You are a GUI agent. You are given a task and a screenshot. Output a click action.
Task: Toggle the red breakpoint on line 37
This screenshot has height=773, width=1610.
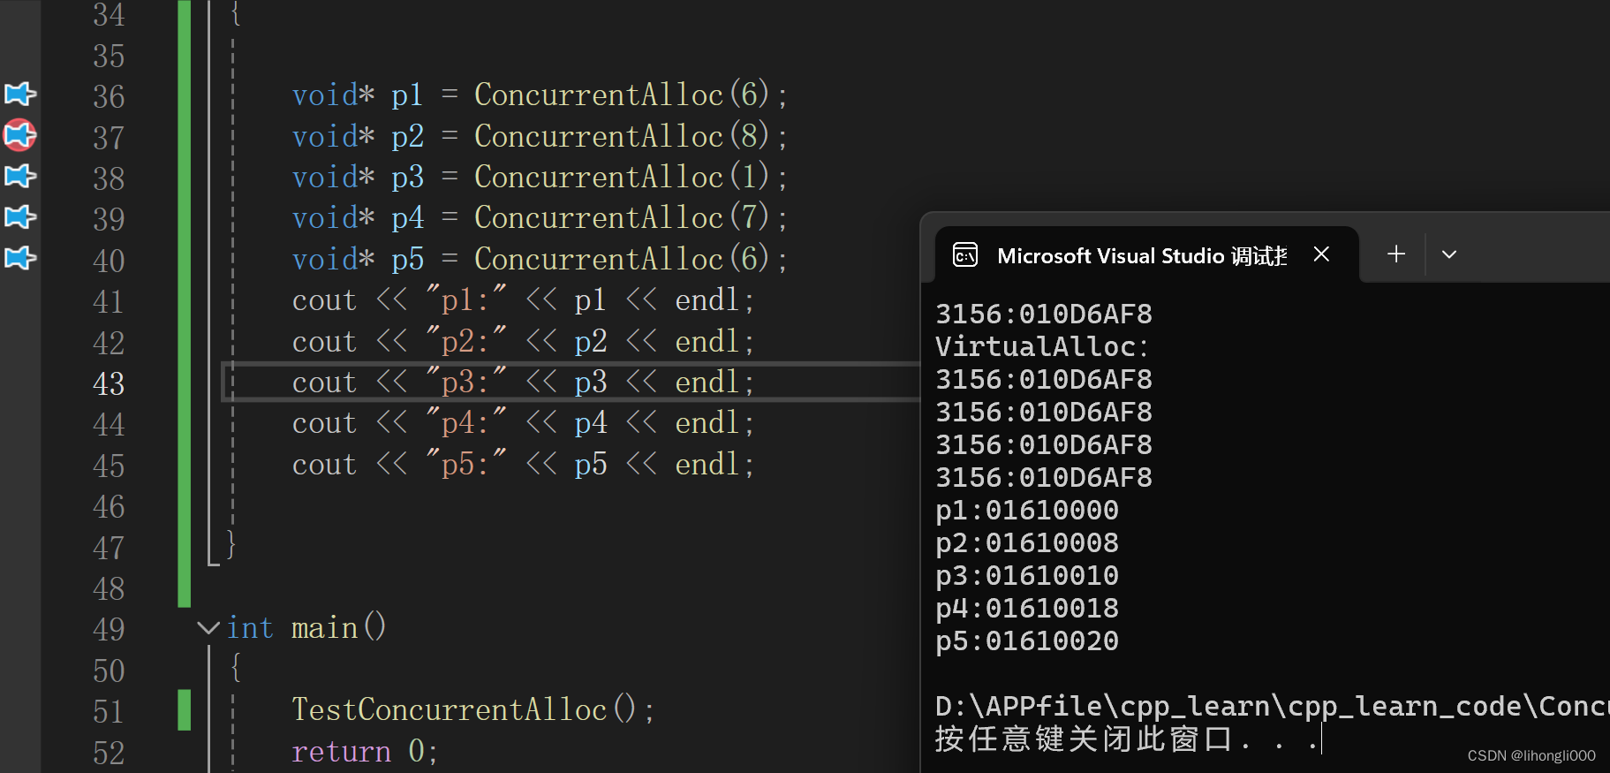point(20,135)
